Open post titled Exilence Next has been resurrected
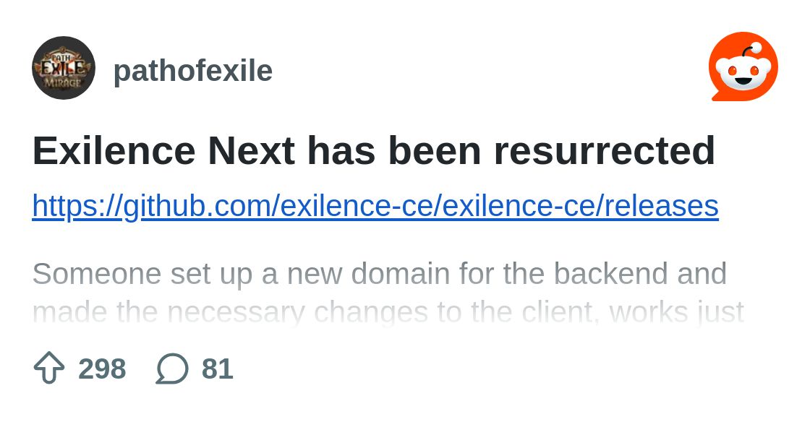 click(x=373, y=150)
